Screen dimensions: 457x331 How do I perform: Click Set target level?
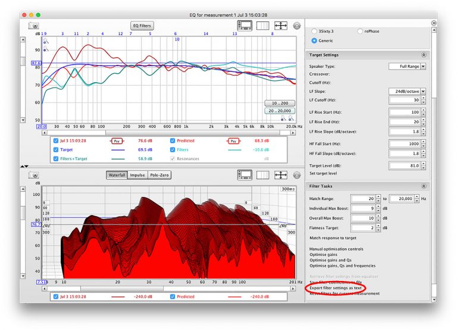pyautogui.click(x=323, y=173)
